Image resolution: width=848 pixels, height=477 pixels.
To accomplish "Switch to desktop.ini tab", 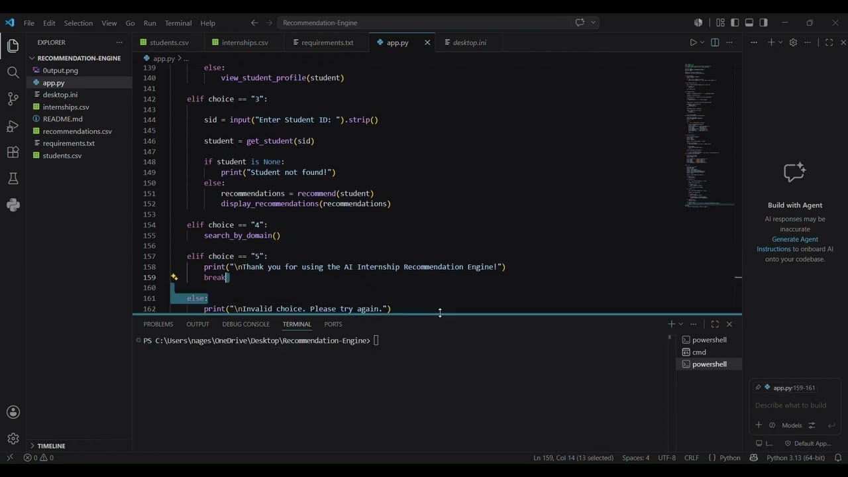I will pos(470,42).
